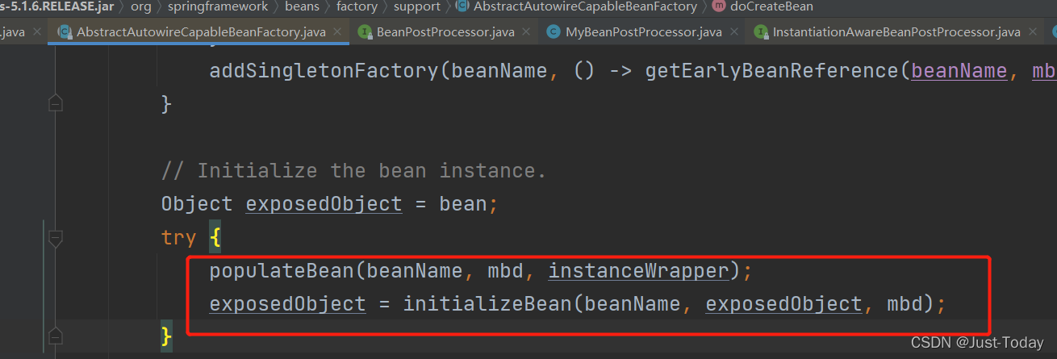The width and height of the screenshot is (1057, 359).
Task: Click the class icon on AbstractAutowireCapableBeanFactory.java tab
Action: 64,32
